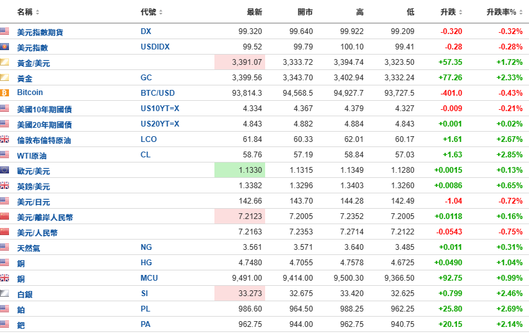
Task: Open the 歐元/美元 link
Action: point(33,171)
